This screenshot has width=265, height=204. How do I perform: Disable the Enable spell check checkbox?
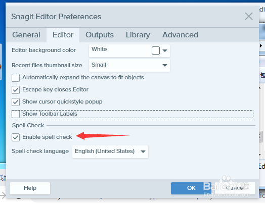16,137
